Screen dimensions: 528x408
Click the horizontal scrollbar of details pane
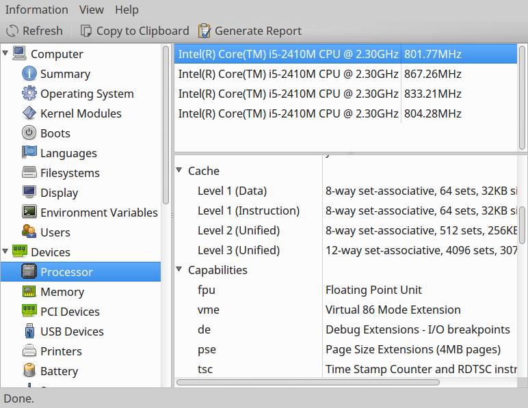tap(308, 382)
